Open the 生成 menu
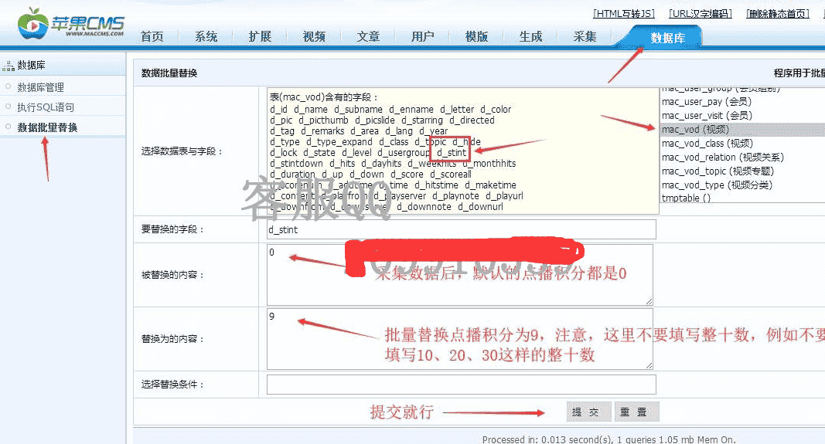Screen dimensions: 825x444 [x=531, y=37]
